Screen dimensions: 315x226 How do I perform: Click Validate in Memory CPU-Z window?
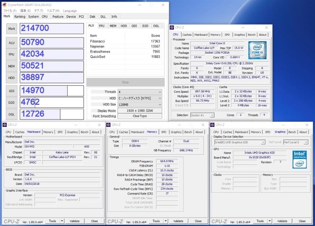click(178, 221)
